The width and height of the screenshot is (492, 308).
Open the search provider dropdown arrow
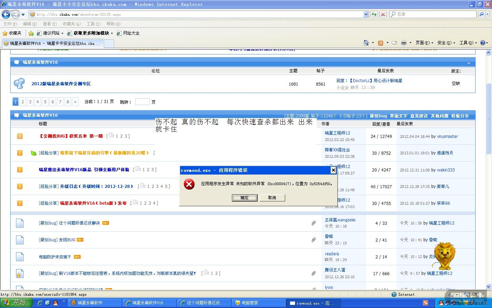point(488,14)
